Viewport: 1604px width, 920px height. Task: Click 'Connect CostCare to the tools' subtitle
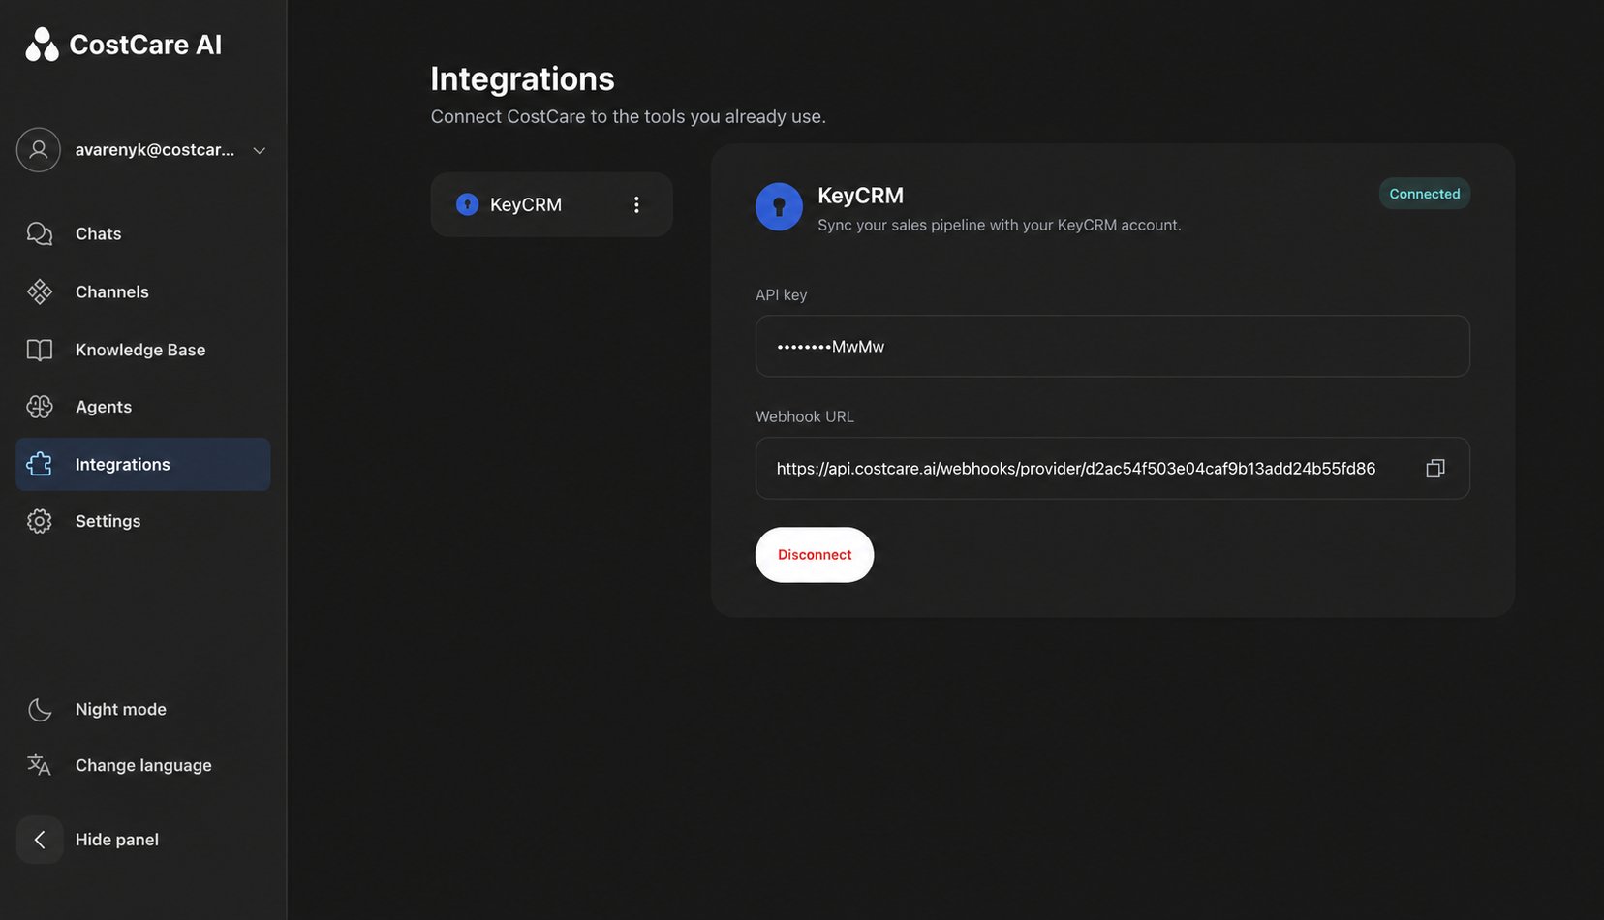[628, 116]
